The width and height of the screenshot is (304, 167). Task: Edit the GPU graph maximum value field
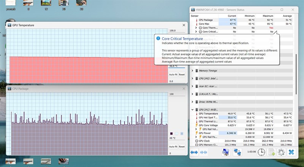[176, 30]
